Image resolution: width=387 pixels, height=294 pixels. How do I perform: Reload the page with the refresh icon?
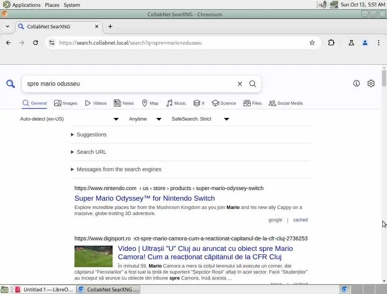point(36,43)
